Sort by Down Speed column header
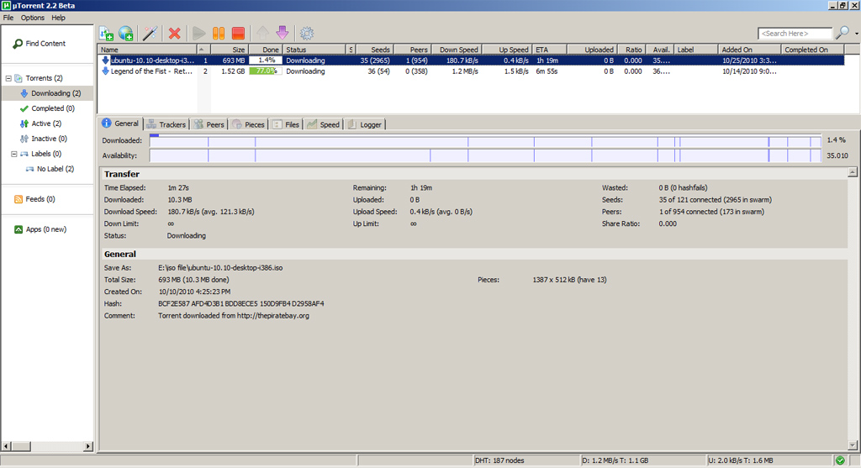The height and width of the screenshot is (468, 861). click(457, 50)
